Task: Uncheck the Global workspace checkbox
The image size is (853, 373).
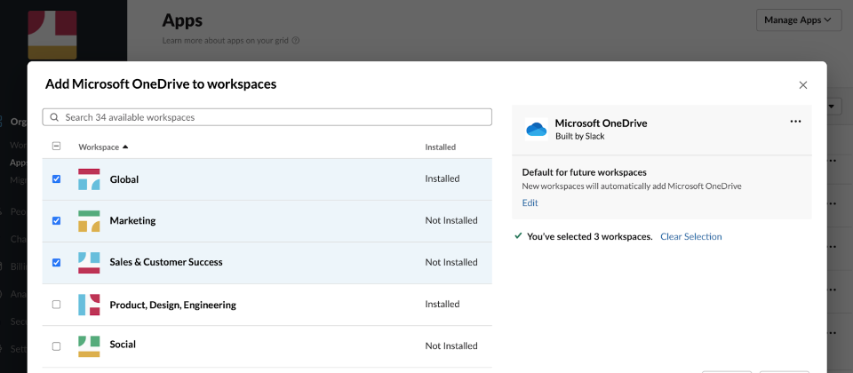Action: click(x=57, y=179)
